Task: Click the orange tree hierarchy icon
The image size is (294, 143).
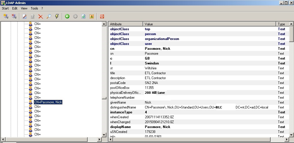Action: pos(92,16)
